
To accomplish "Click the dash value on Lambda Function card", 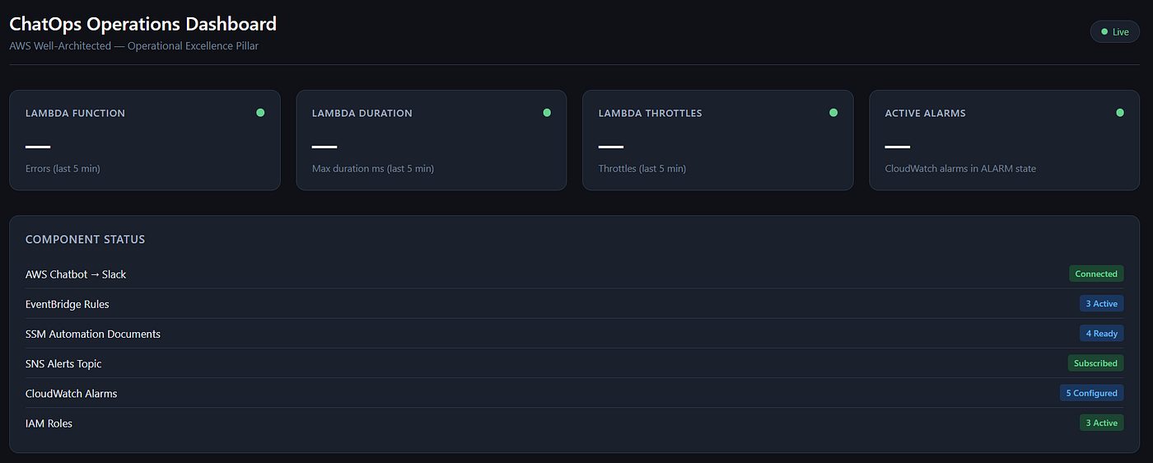I will [x=38, y=147].
